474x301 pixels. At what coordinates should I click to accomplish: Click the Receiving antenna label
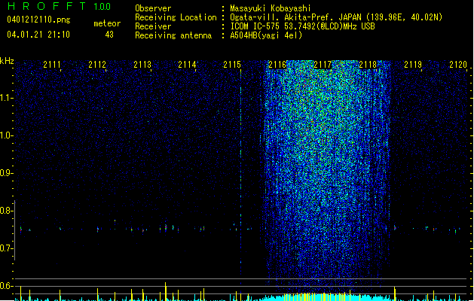point(173,35)
